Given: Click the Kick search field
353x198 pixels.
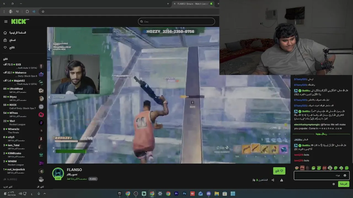Looking at the screenshot, I should point(176,21).
